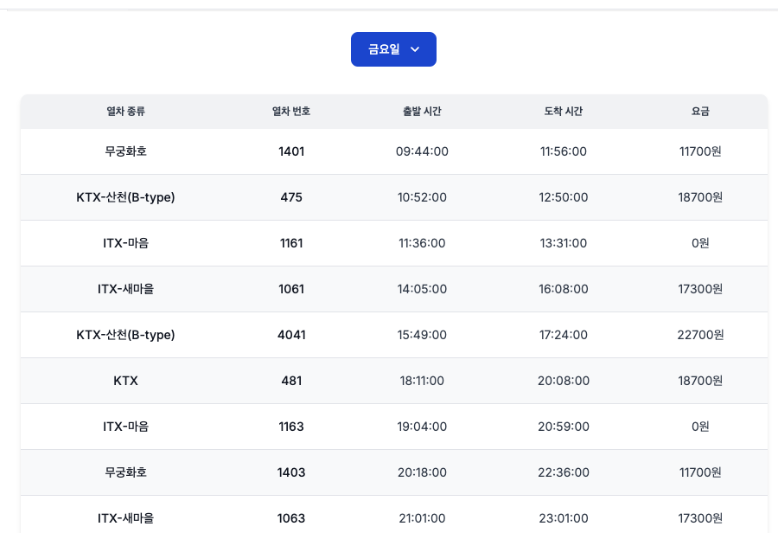The image size is (778, 533).
Task: Select train number 1403
Action: pyautogui.click(x=291, y=472)
